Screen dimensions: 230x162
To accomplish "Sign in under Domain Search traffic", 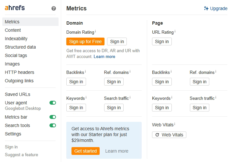I will point(114,108).
